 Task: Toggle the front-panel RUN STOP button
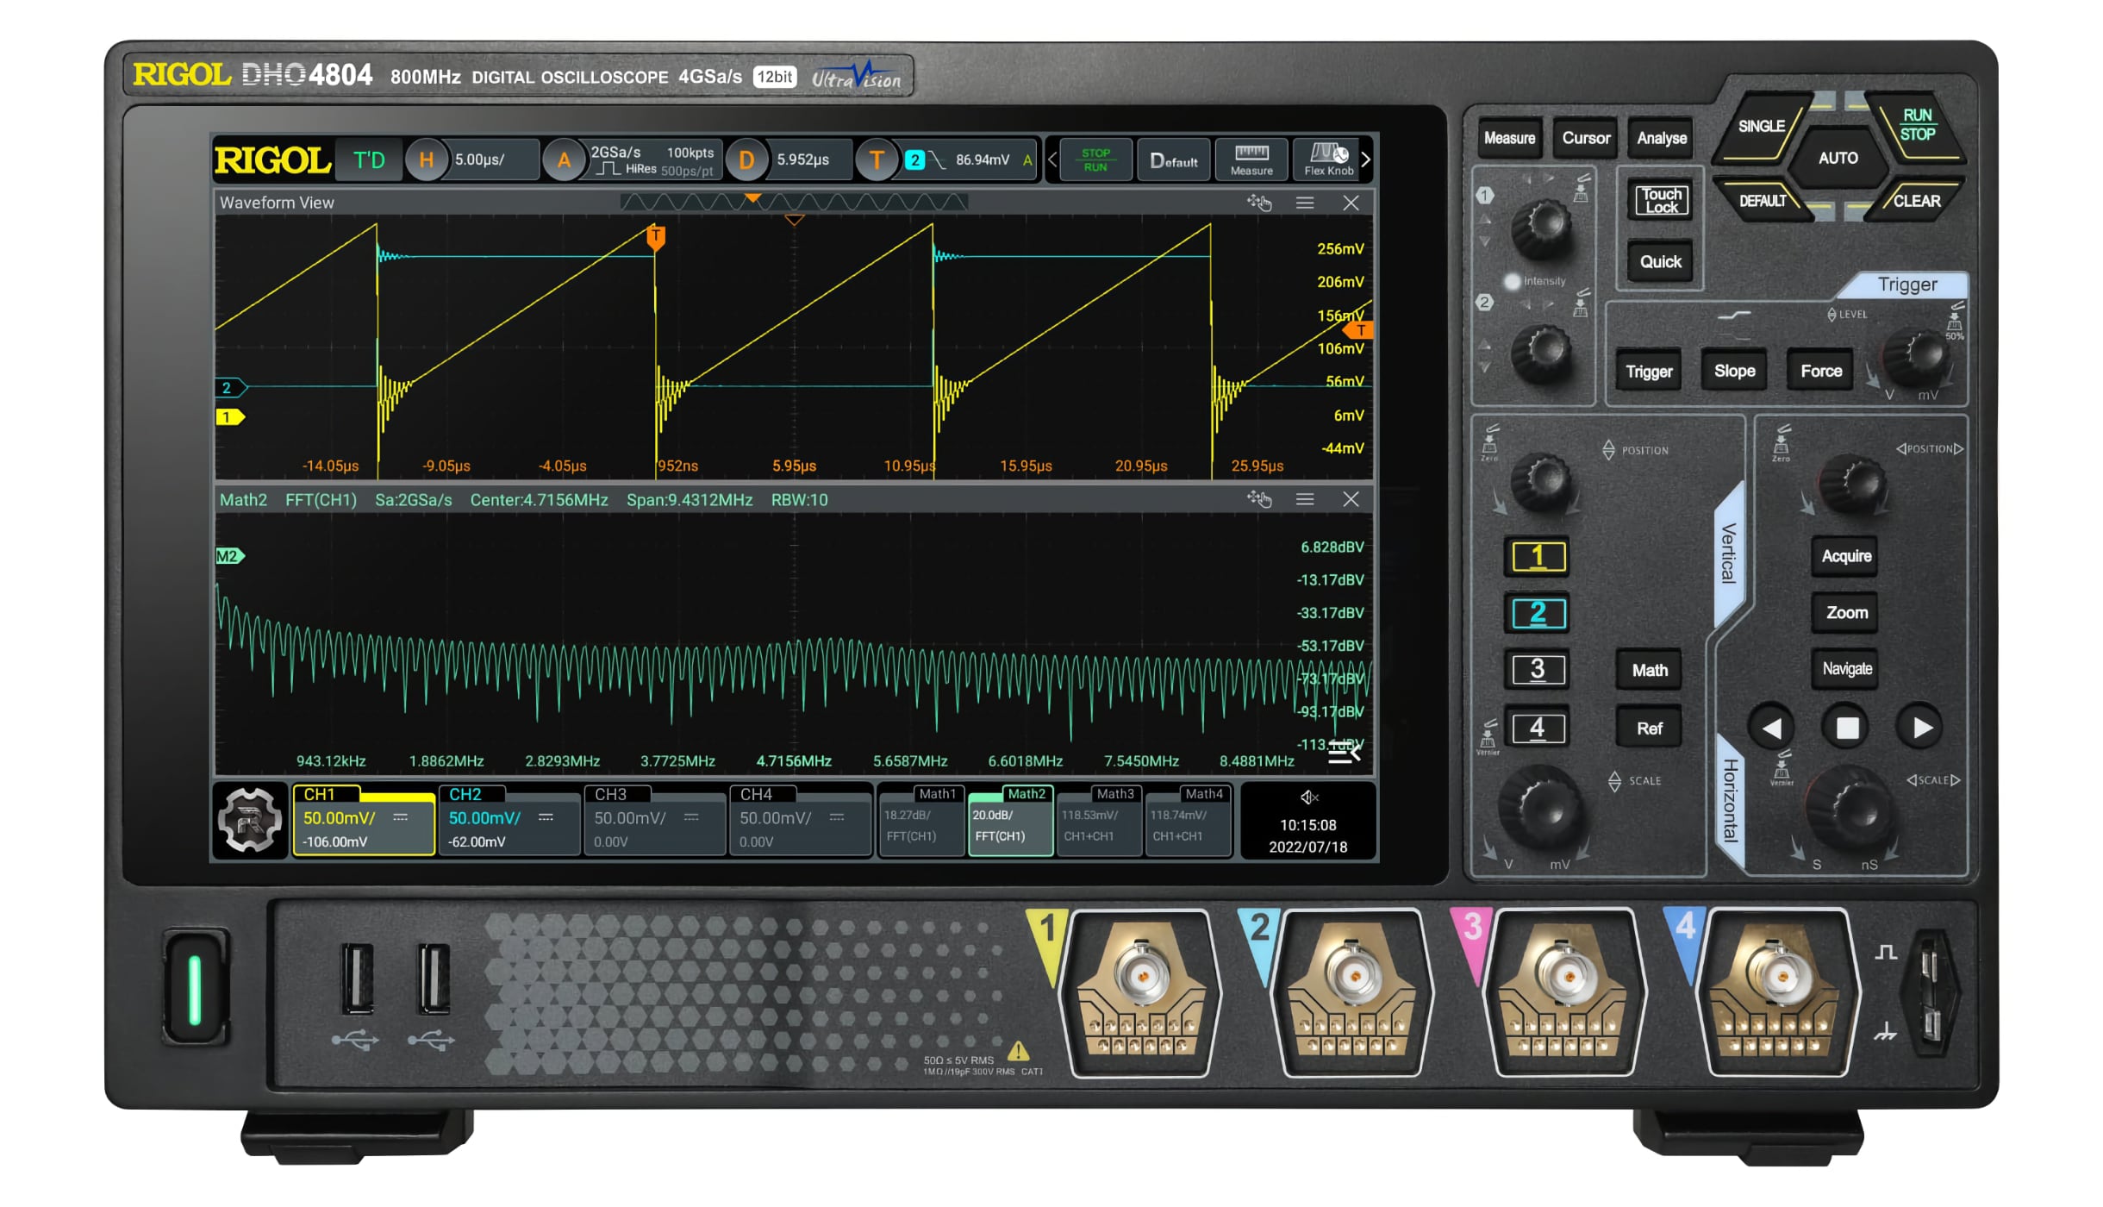(1916, 126)
